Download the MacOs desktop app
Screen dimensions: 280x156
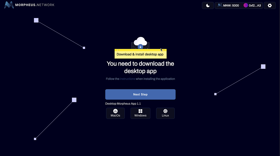(x=115, y=113)
